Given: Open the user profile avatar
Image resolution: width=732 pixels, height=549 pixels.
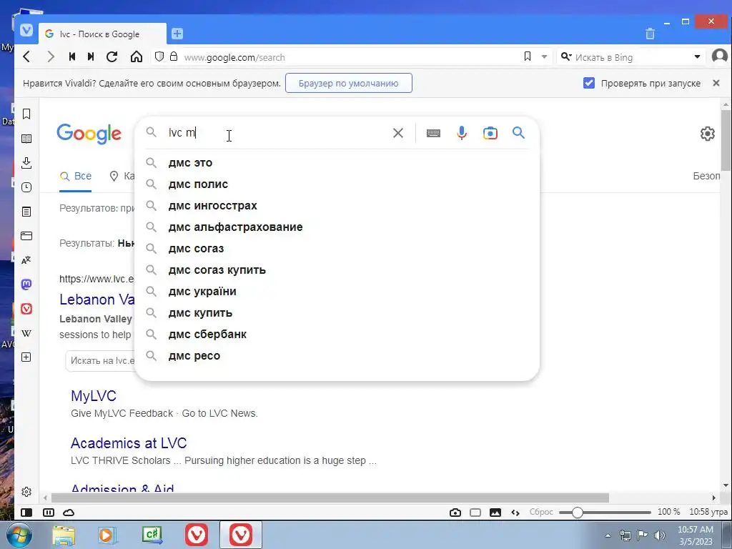Looking at the screenshot, I should click(719, 56).
